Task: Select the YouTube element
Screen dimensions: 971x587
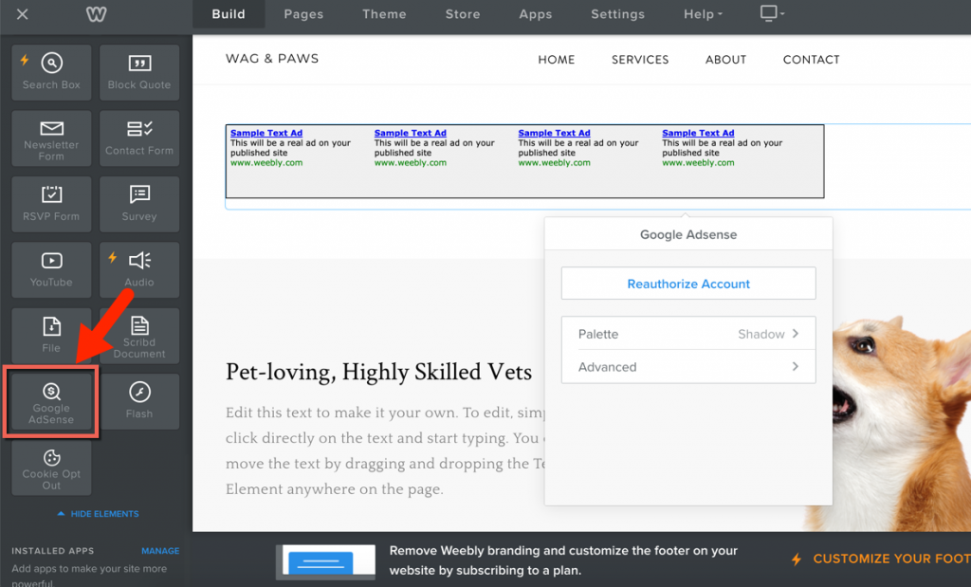Action: [51, 269]
